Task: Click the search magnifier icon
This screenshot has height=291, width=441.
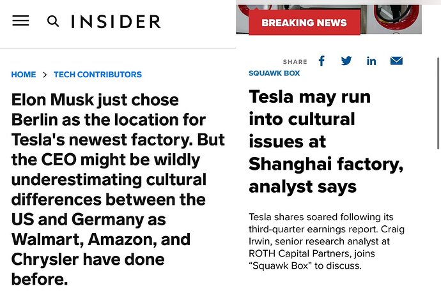Action: pyautogui.click(x=53, y=21)
